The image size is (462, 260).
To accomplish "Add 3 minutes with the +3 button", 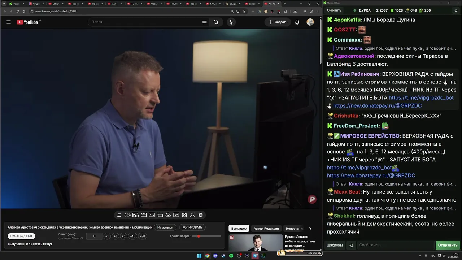I will point(115,236).
